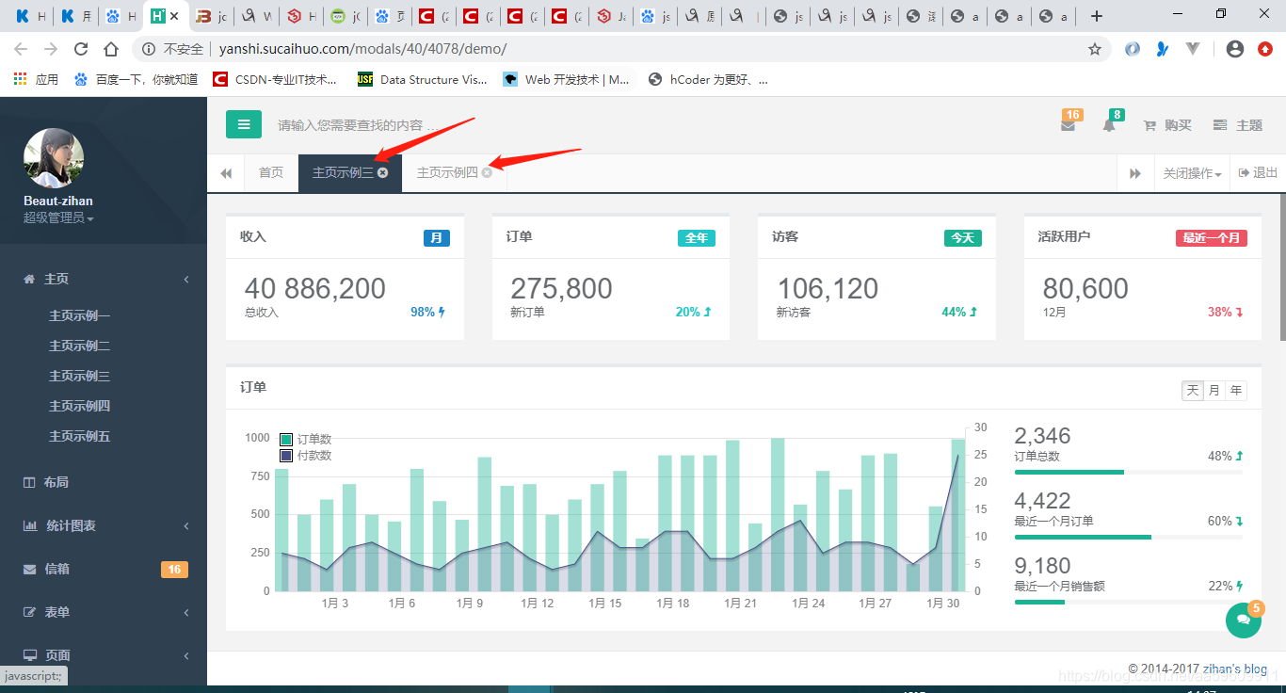Open the Data Structure Vis bookmark
Viewport: 1286px width, 693px height.
(x=423, y=79)
